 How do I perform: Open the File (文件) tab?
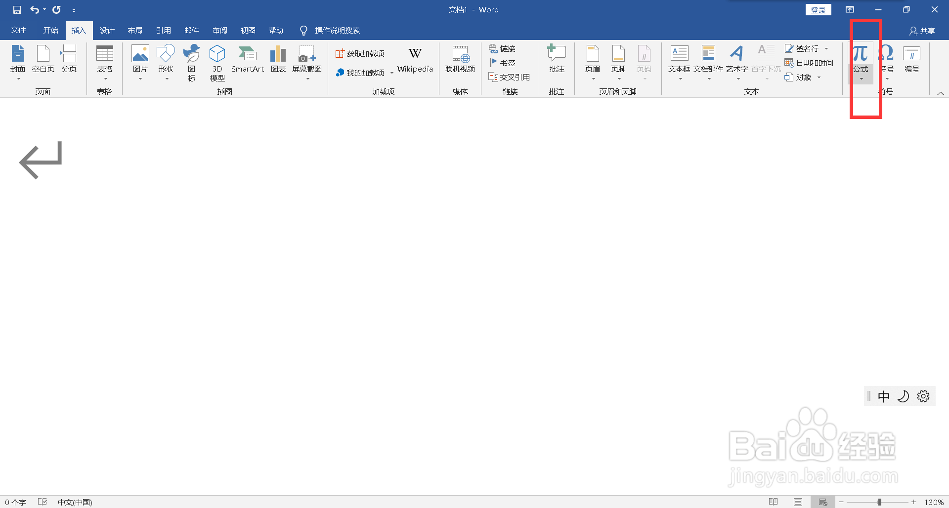click(x=18, y=30)
